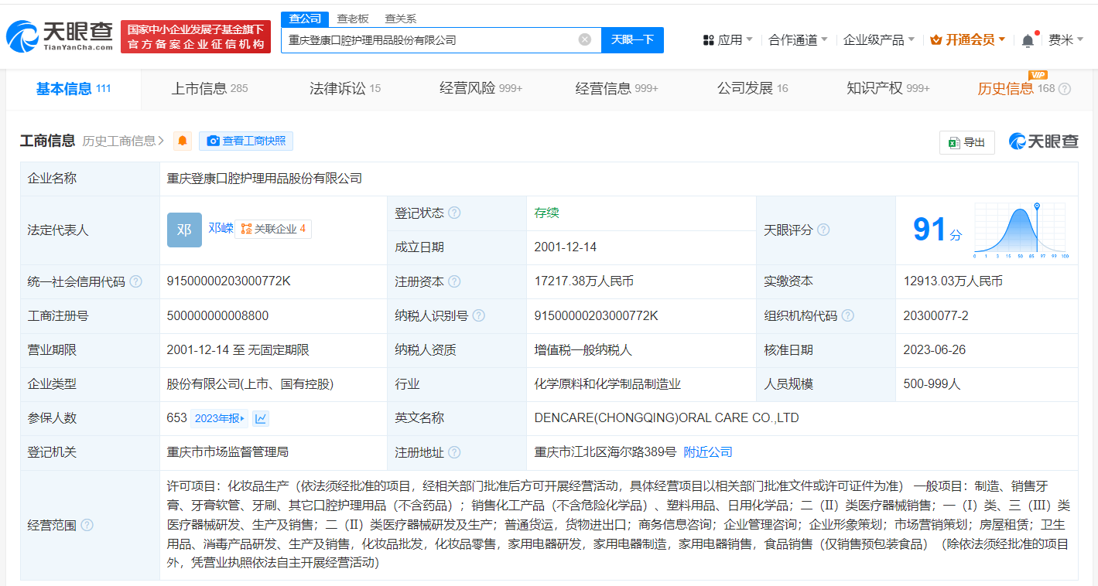Clear the search box with the X icon

(585, 39)
